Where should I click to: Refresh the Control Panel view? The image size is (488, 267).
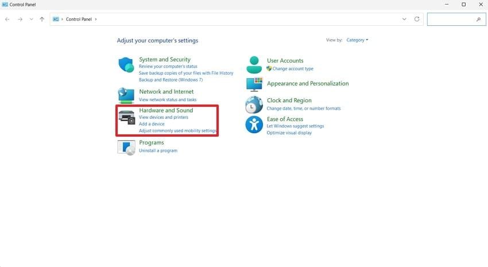(x=417, y=19)
